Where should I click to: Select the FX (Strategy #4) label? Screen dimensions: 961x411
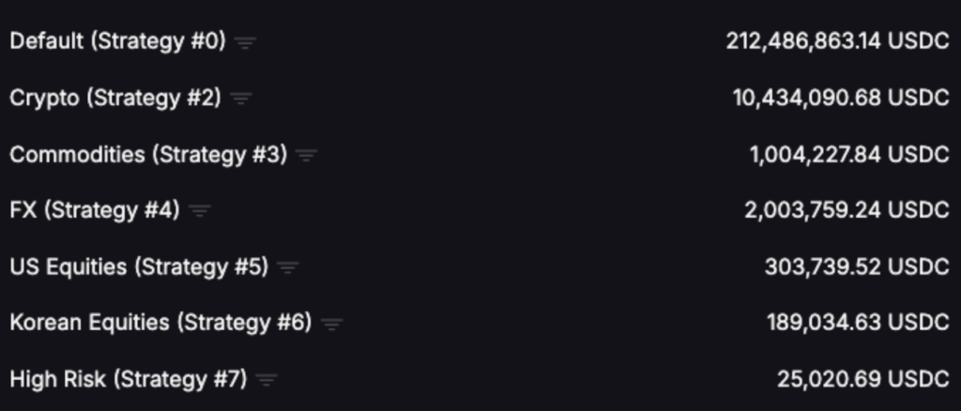pyautogui.click(x=94, y=210)
